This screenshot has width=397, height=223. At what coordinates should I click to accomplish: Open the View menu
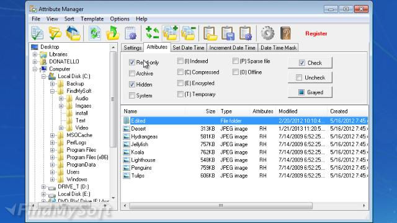coord(52,19)
